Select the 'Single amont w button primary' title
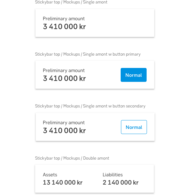Screen dimensions: 190x195 [88, 54]
